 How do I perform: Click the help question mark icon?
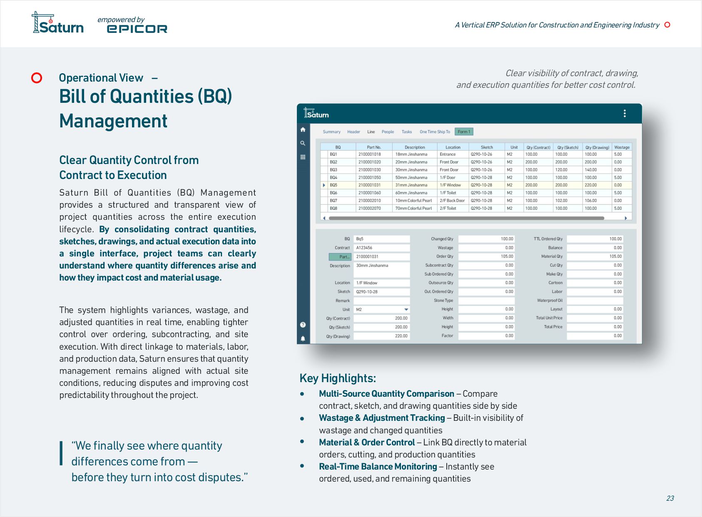303,325
